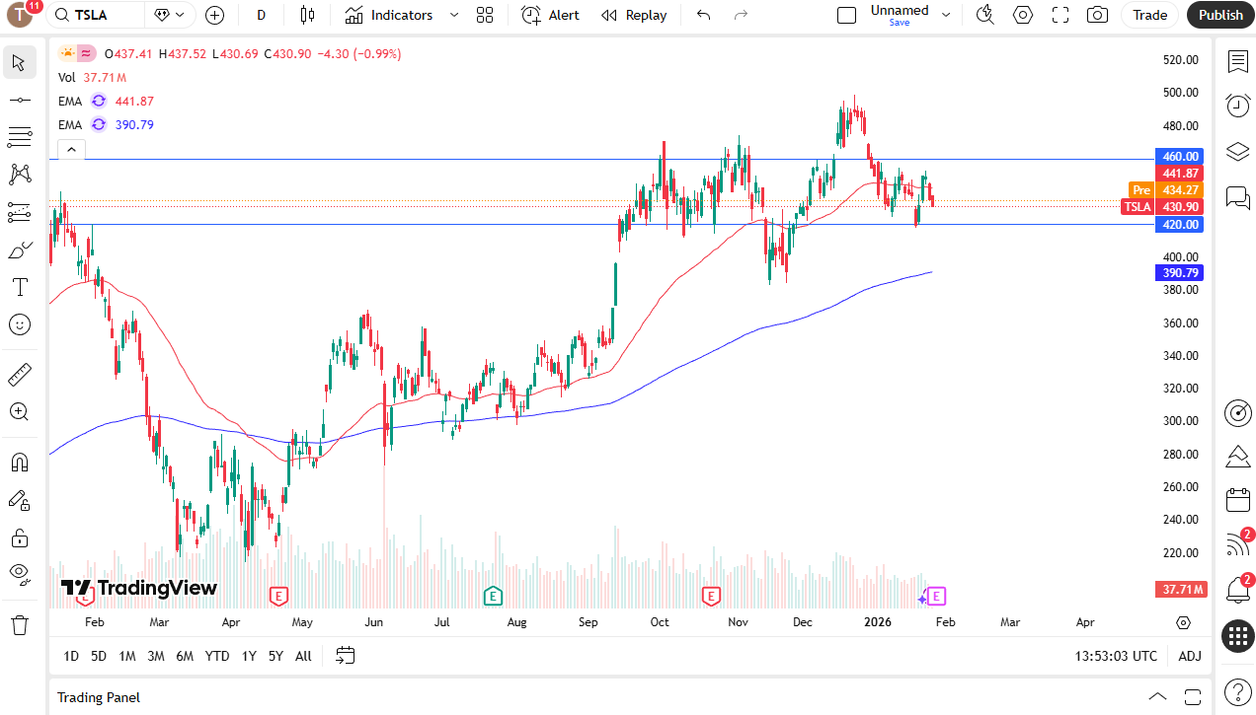
Task: Collapse the indicator legend chevron
Action: tap(71, 150)
